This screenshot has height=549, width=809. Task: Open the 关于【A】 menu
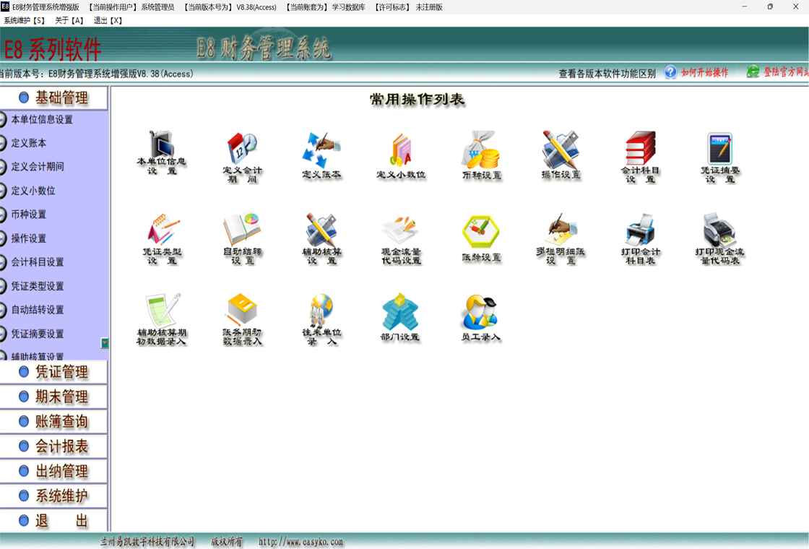point(69,20)
